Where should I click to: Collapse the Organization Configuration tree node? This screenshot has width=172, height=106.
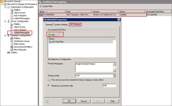(x=5, y=7)
